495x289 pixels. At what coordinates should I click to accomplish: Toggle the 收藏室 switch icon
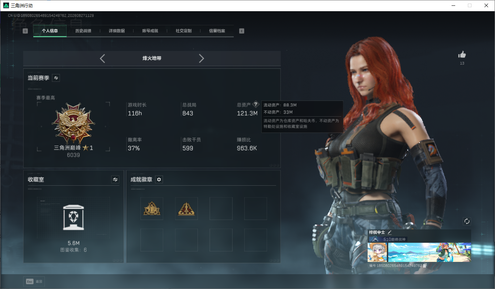[115, 180]
